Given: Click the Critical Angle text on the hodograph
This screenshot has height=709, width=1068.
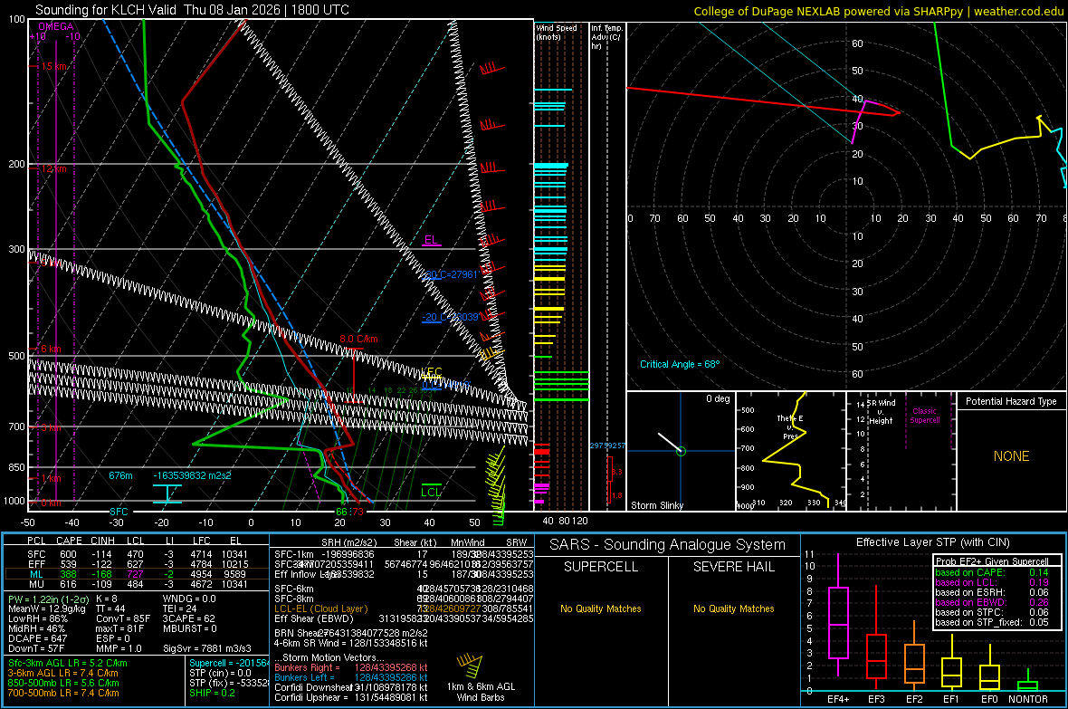Looking at the screenshot, I should 680,364.
